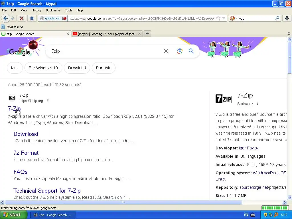
Task: Select the Download filter chip
Action: click(x=77, y=68)
